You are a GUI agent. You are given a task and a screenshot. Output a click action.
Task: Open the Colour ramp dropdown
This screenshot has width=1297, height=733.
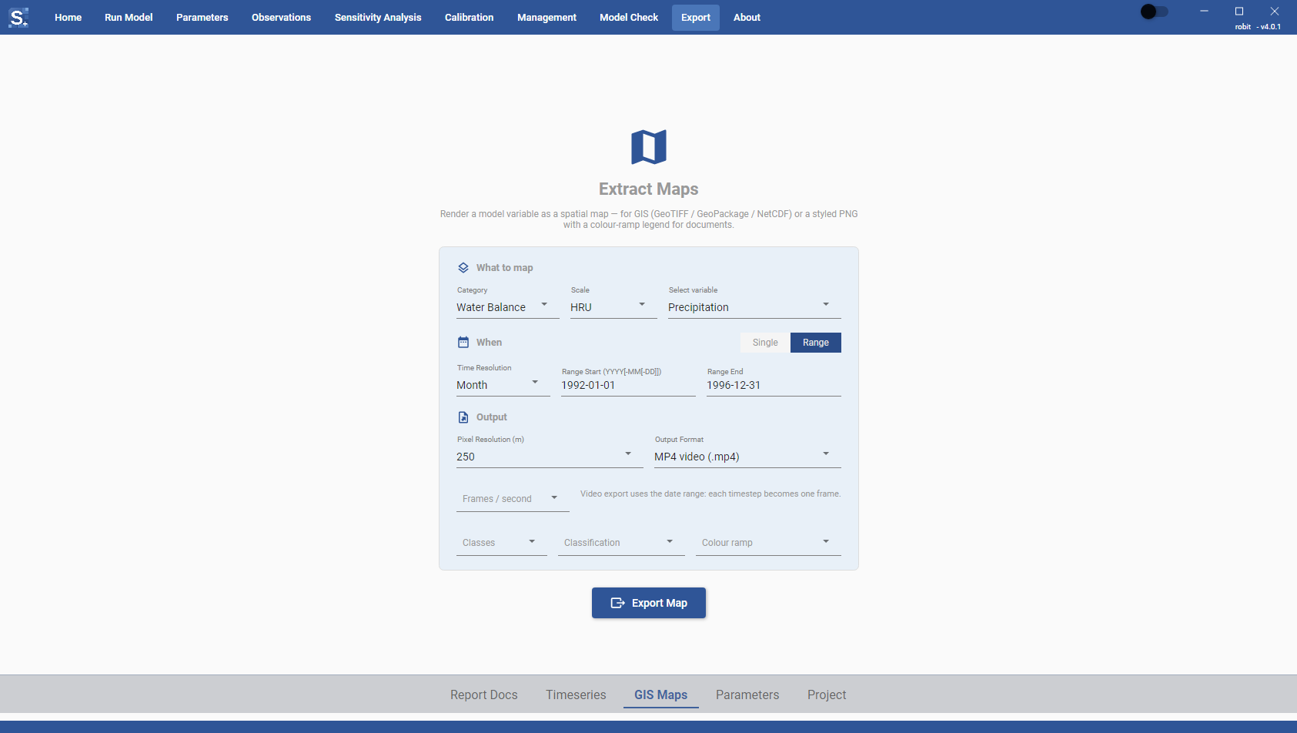pos(768,543)
